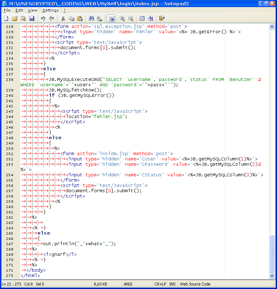Open the View menu
This screenshot has width=277, height=289.
click(33, 10)
